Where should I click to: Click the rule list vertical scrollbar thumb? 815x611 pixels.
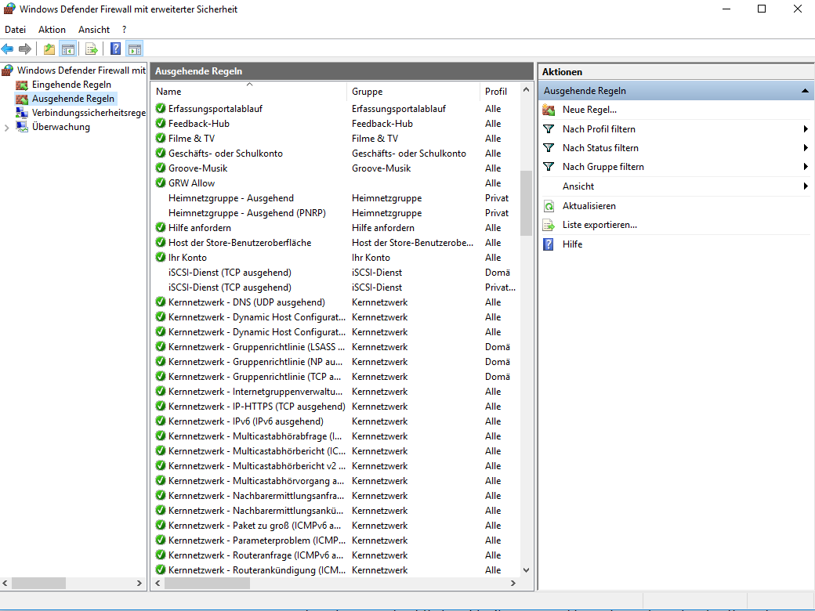click(526, 203)
